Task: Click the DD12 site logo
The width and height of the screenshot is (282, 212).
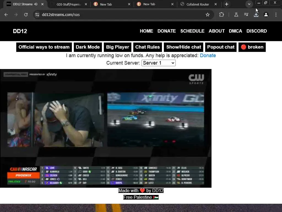Action: [x=20, y=31]
